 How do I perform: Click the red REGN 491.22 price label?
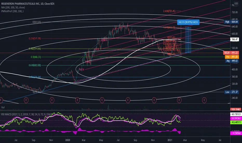(x=231, y=53)
